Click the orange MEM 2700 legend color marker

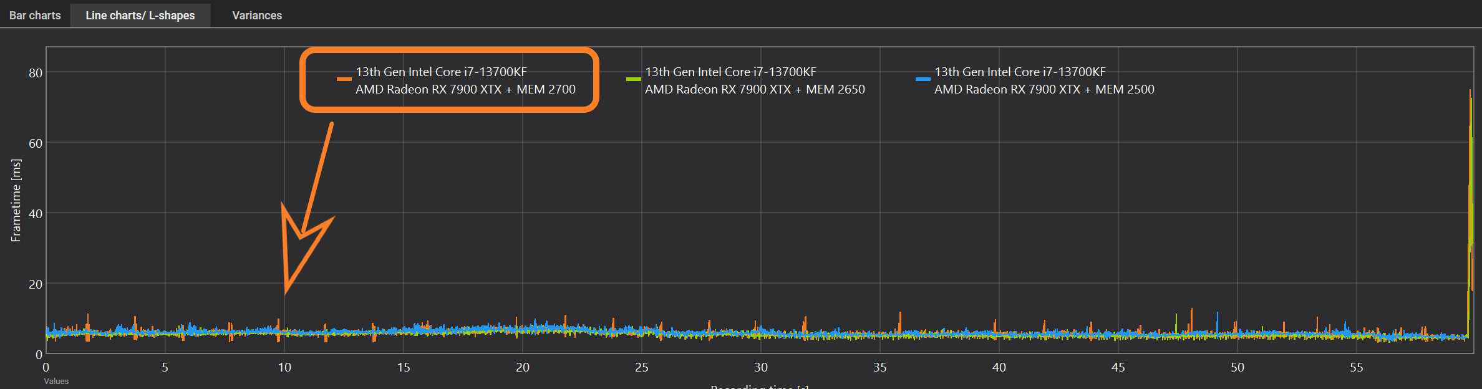(344, 79)
